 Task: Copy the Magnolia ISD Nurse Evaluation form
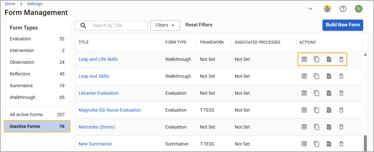pyautogui.click(x=317, y=110)
